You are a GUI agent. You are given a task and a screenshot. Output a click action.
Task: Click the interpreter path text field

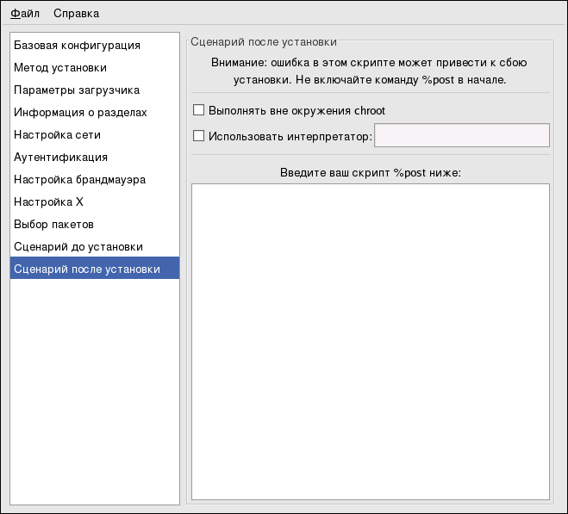point(461,135)
